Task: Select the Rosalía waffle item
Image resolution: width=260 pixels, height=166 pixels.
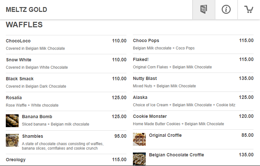Action: 14,98
